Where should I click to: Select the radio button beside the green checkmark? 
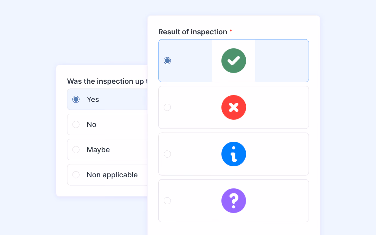[167, 61]
